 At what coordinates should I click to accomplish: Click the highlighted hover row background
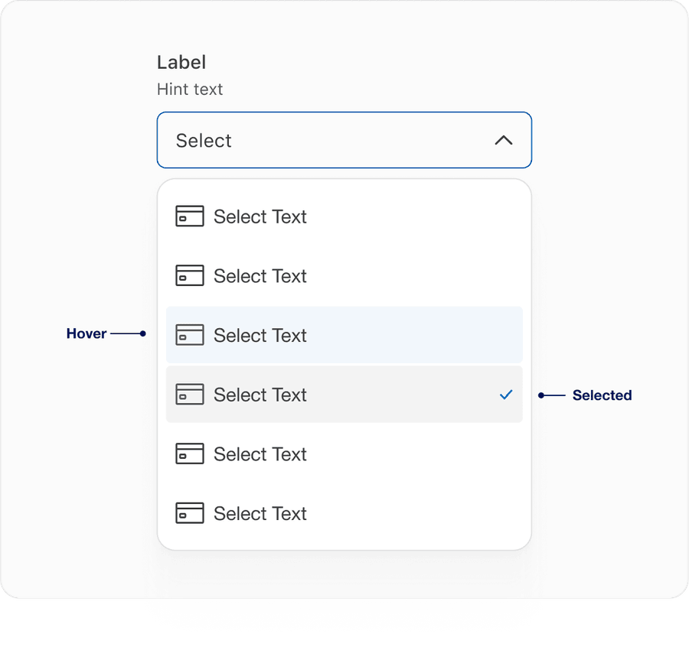click(421, 335)
